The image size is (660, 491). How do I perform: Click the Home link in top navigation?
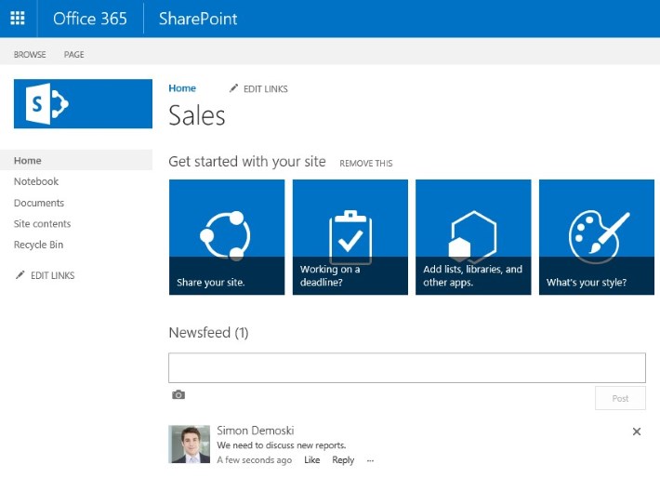tap(182, 88)
